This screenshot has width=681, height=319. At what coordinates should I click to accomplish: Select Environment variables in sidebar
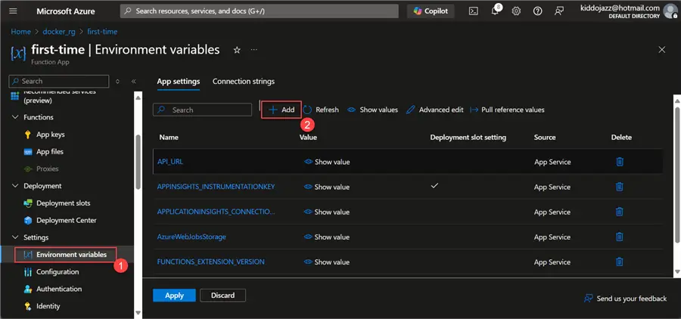click(x=66, y=254)
